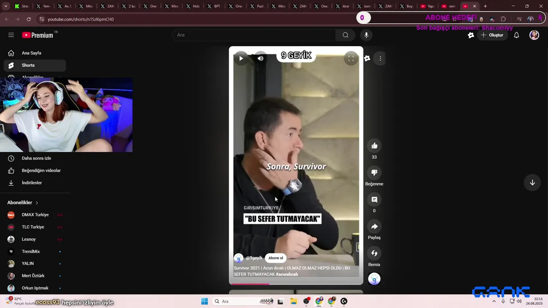Switch to the 'Yem' X browser tab
The image size is (548, 308).
[x=43, y=6]
